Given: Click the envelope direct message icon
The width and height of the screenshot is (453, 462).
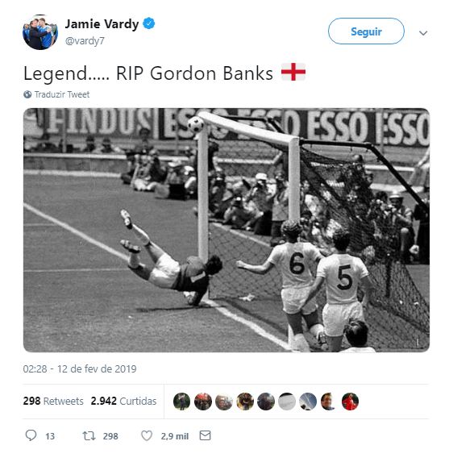Looking at the screenshot, I should click(x=205, y=435).
